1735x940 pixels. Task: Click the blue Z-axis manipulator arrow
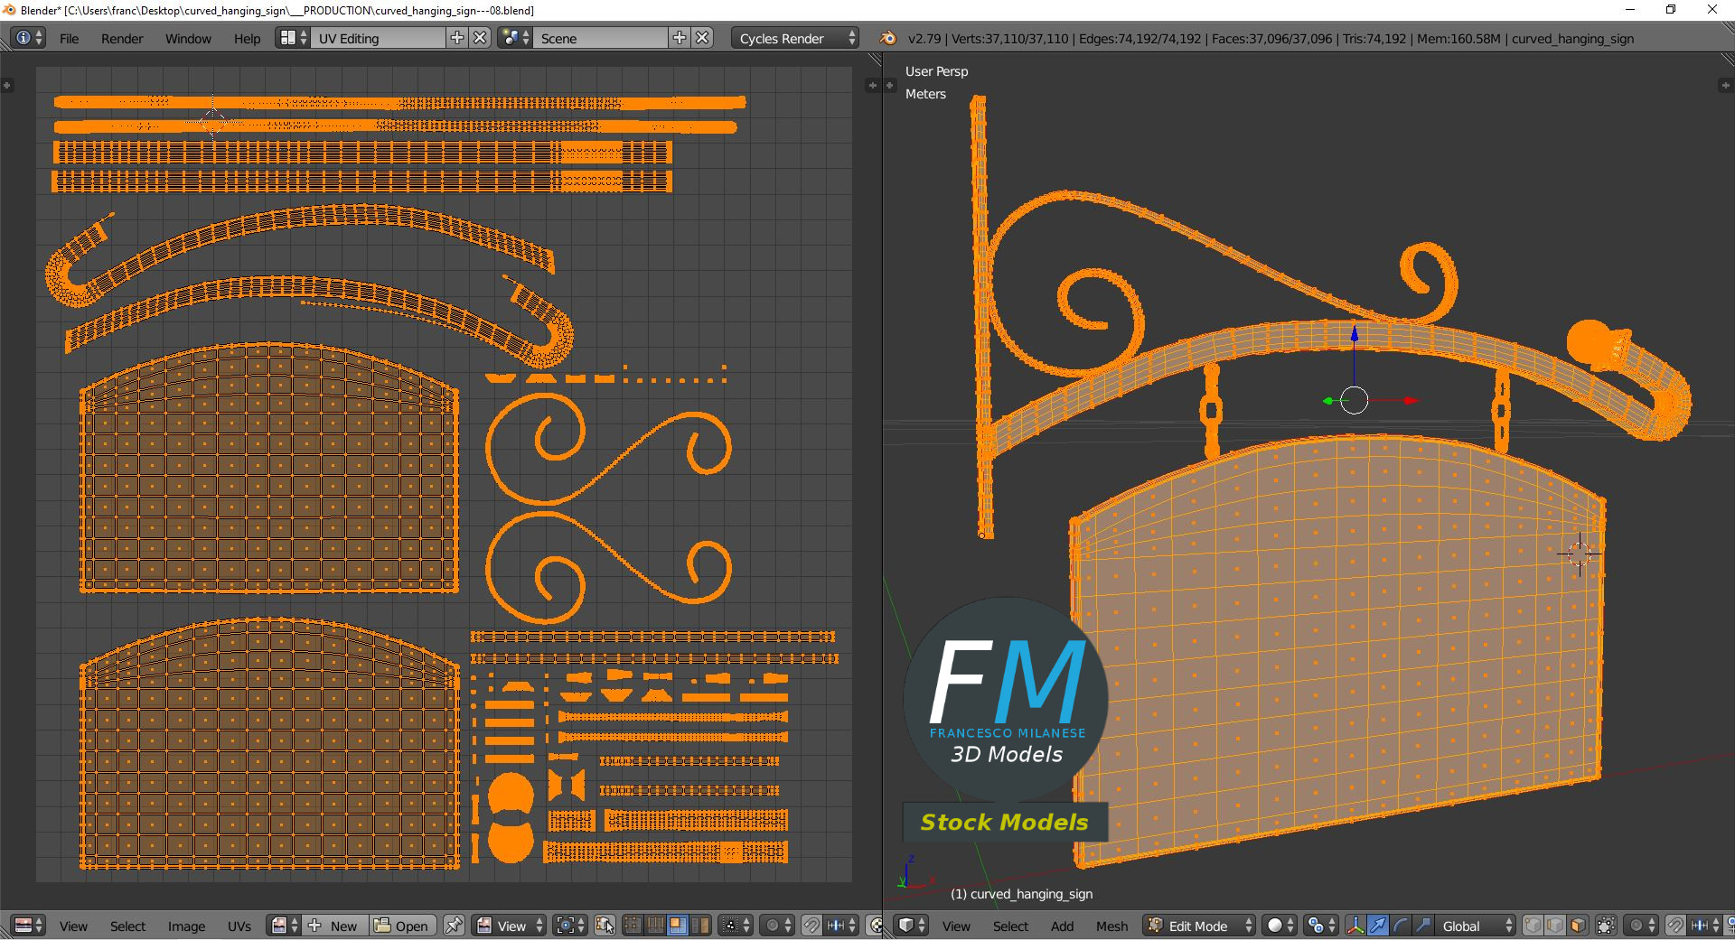pyautogui.click(x=1354, y=336)
